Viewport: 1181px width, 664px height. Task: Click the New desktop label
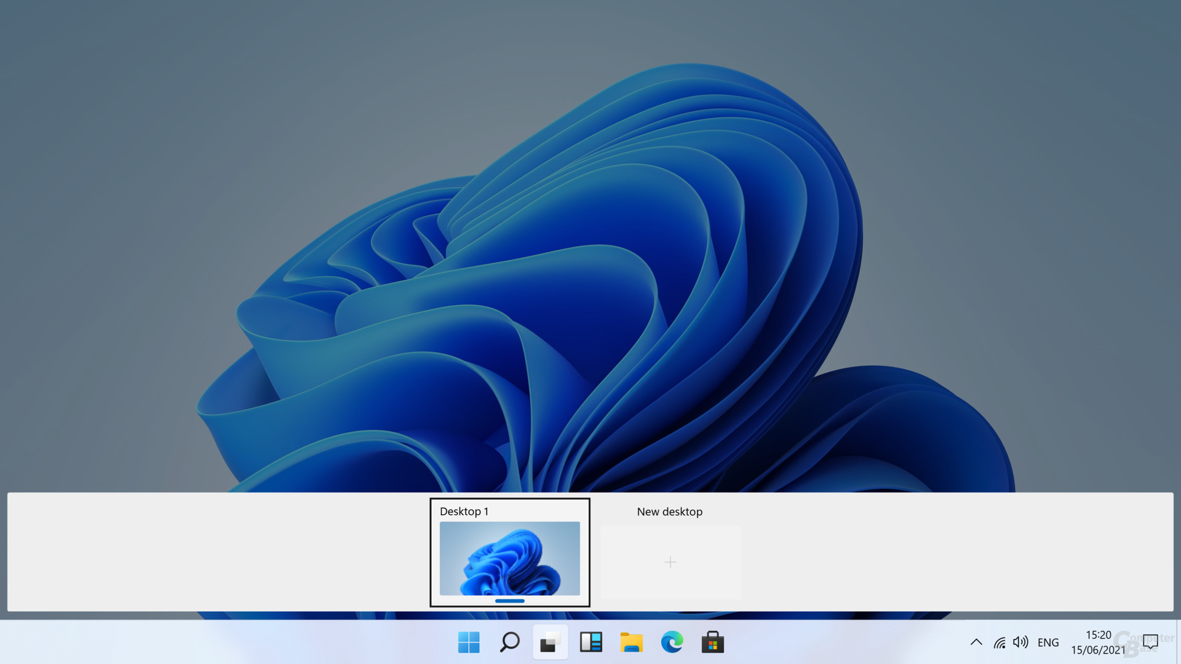tap(669, 512)
